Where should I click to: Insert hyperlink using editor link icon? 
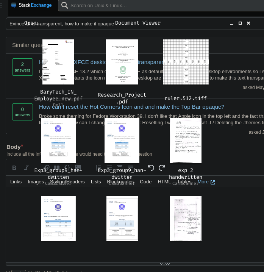click(47, 168)
